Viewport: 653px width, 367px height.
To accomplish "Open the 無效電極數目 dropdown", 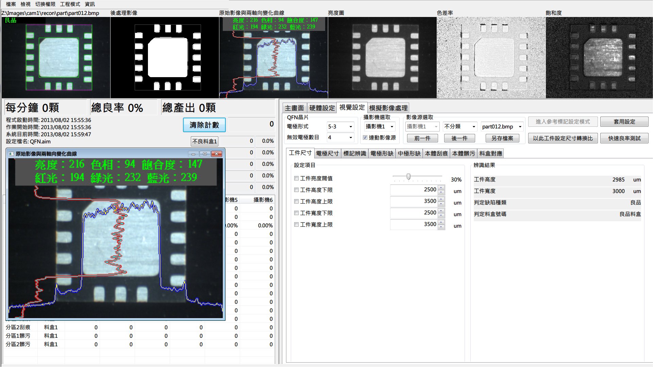I will pyautogui.click(x=340, y=138).
